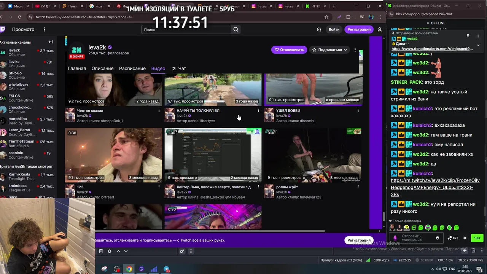This screenshot has height=274, width=487.
Task: Add a new item with OBS plus button
Action: pyautogui.click(x=465, y=250)
